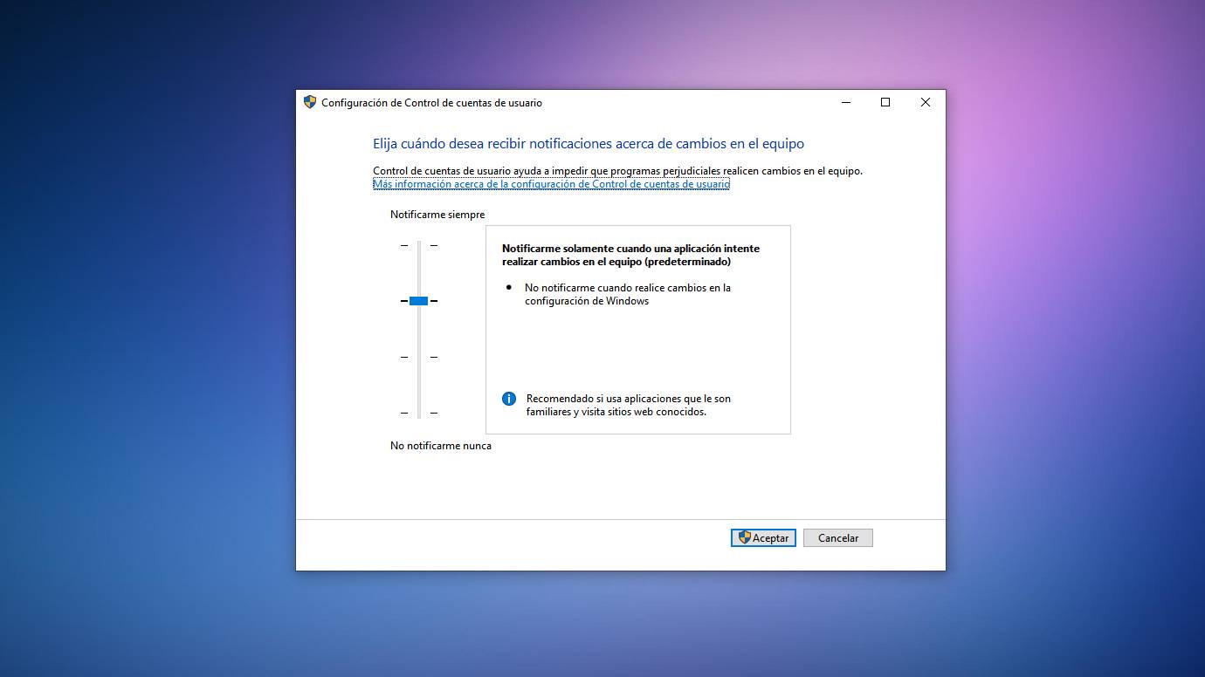Set slider to topmost notification level tick
The width and height of the screenshot is (1205, 677).
point(418,245)
